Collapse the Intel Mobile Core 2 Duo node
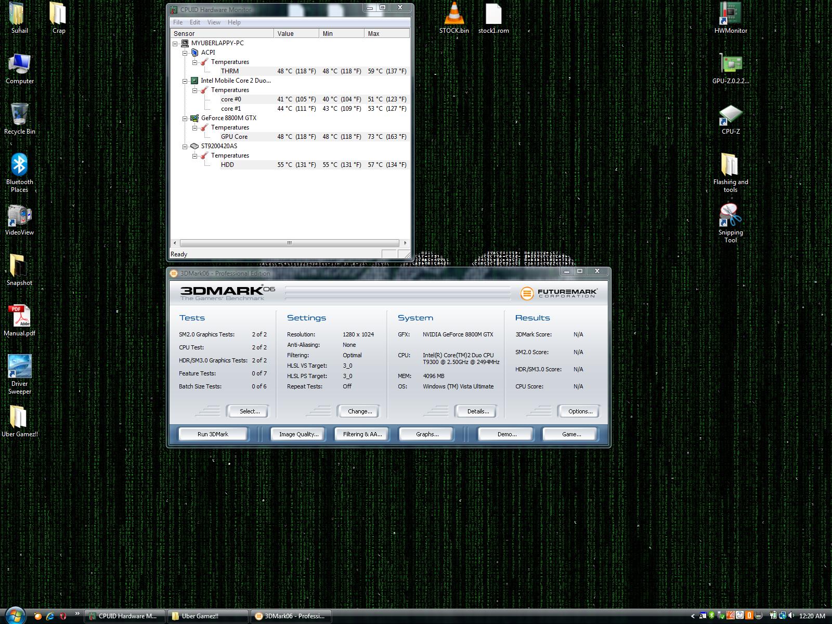This screenshot has width=832, height=624. pos(185,81)
